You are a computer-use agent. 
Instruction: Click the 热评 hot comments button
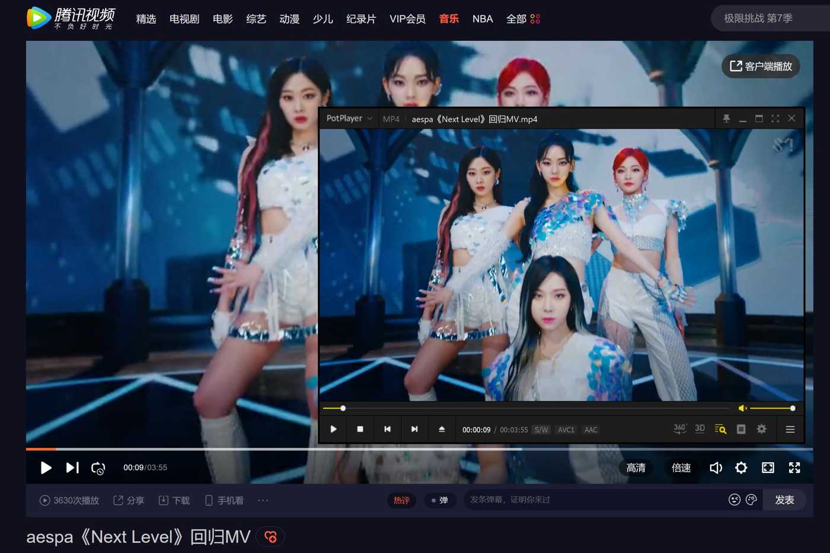(401, 500)
